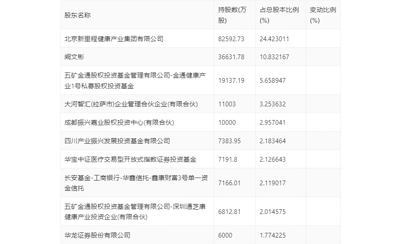Click the value 36631.78

click(x=231, y=57)
